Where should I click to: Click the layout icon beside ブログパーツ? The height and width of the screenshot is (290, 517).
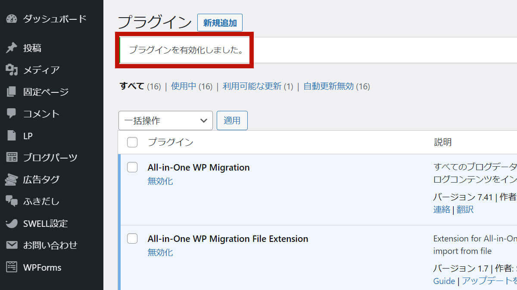coord(11,157)
